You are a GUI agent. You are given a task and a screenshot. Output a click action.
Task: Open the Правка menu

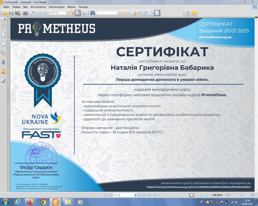click(x=16, y=7)
